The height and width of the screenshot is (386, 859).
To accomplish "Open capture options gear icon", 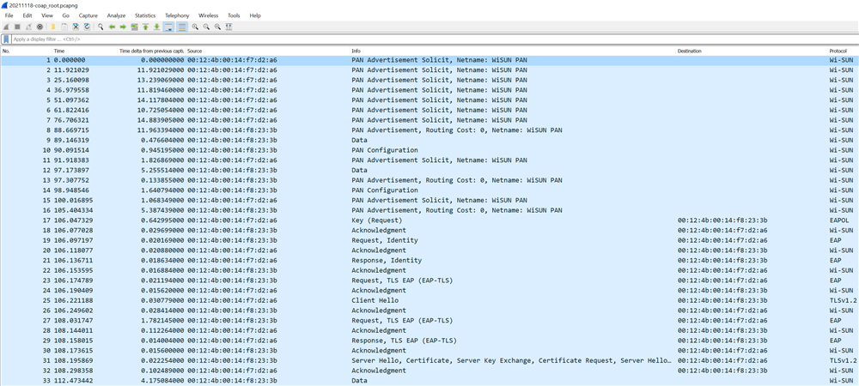I will [x=40, y=27].
